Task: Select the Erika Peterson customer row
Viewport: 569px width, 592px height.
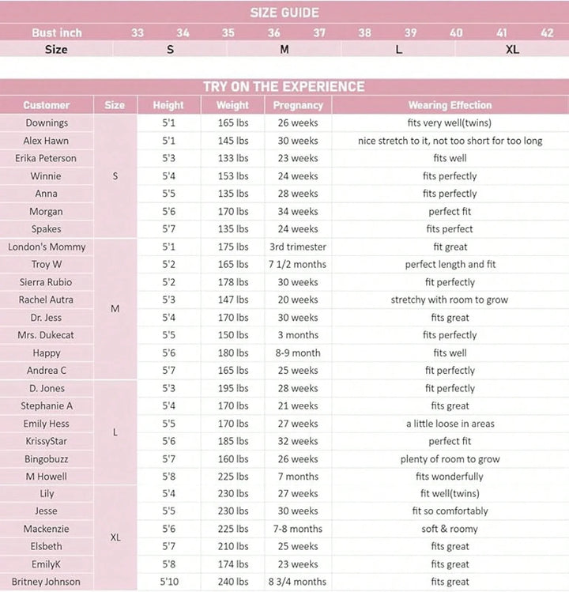Action: point(47,158)
